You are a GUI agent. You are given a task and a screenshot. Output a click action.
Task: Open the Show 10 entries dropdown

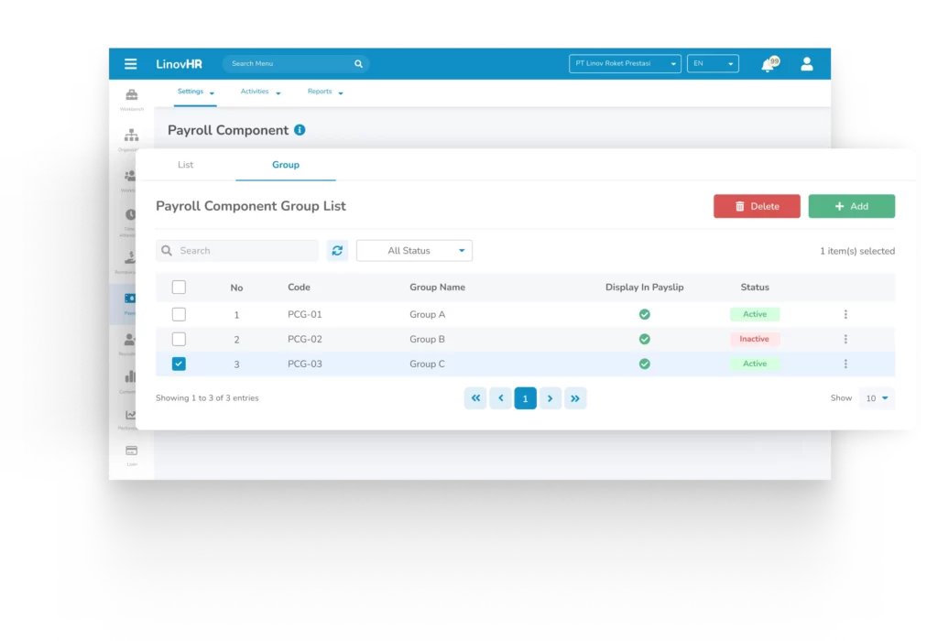click(877, 398)
